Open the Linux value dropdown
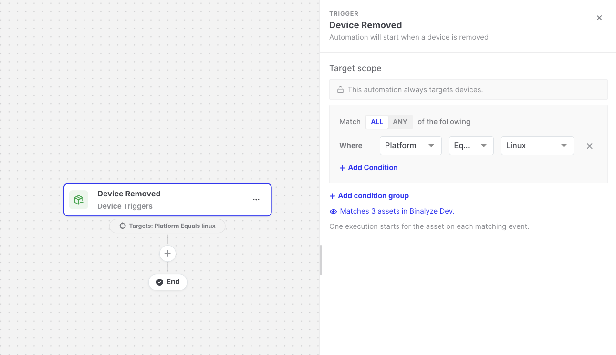Viewport: 616px width, 355px height. click(537, 146)
